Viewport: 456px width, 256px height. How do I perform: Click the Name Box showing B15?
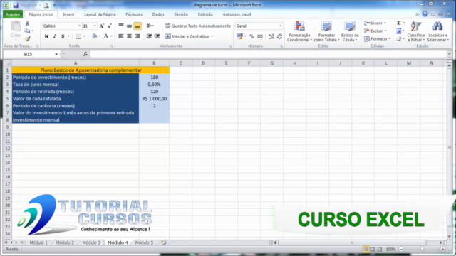(28, 54)
